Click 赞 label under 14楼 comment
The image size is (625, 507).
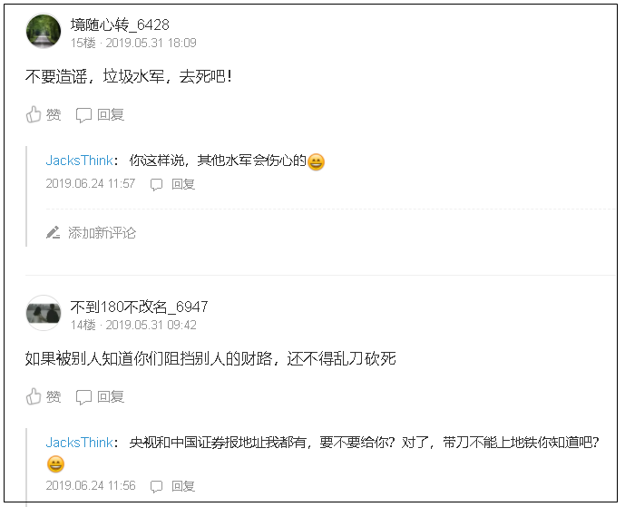(54, 396)
